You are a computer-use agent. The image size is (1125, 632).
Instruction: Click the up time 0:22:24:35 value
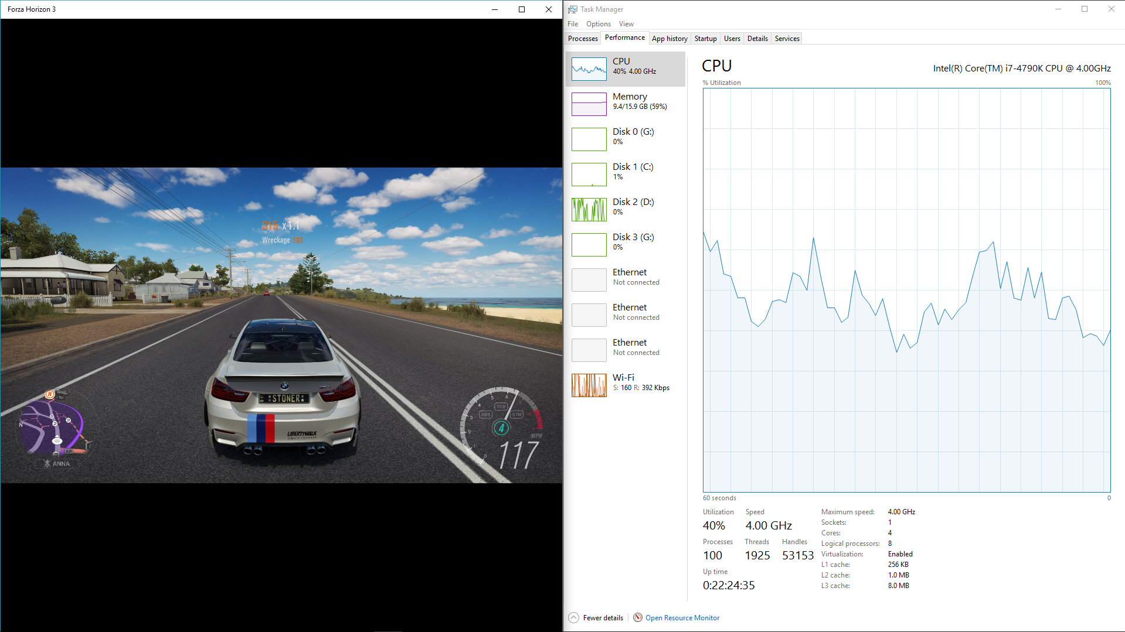coord(729,586)
